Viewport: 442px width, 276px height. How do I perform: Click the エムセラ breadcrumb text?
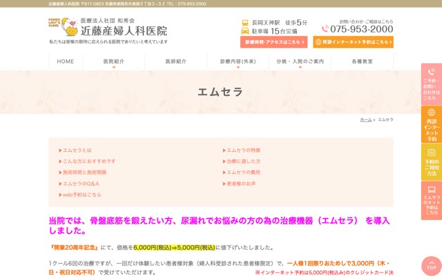[385, 119]
